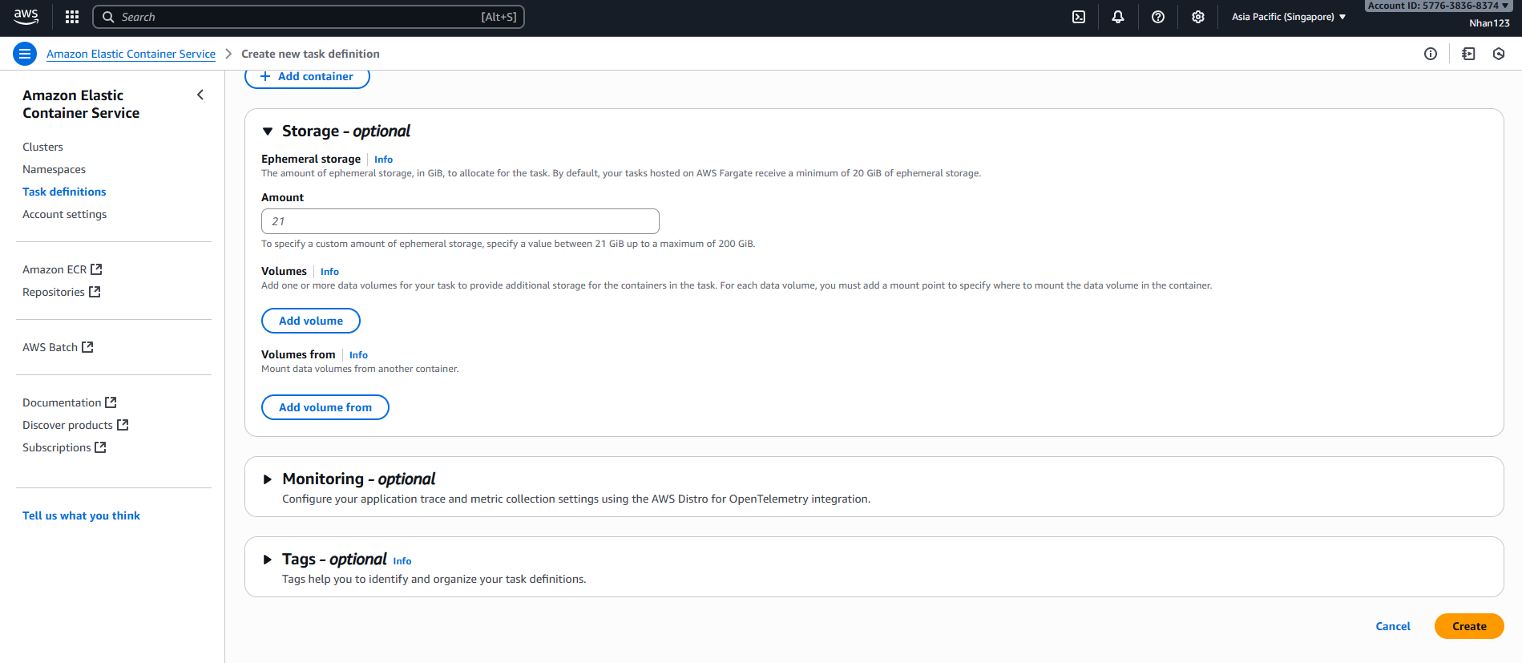Expand the Tags section
This screenshot has width=1522, height=663.
pos(268,560)
